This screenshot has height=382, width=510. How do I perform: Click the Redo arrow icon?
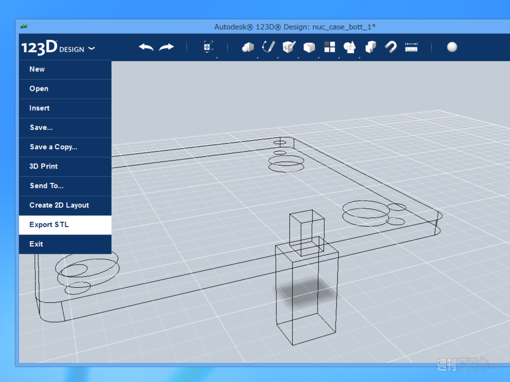coord(166,47)
